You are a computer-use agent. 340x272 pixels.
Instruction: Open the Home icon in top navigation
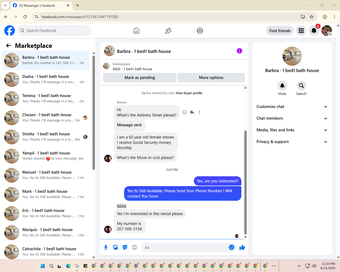(136, 31)
